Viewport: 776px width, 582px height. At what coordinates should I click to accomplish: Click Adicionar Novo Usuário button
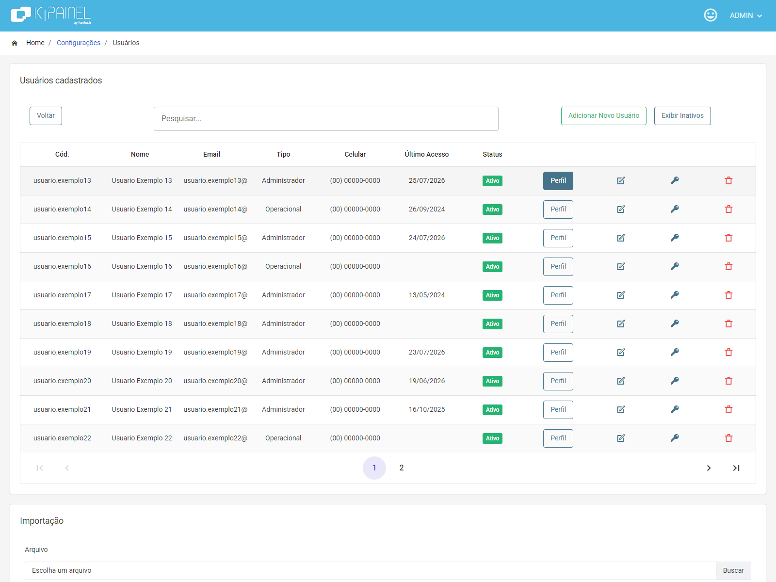(x=604, y=116)
